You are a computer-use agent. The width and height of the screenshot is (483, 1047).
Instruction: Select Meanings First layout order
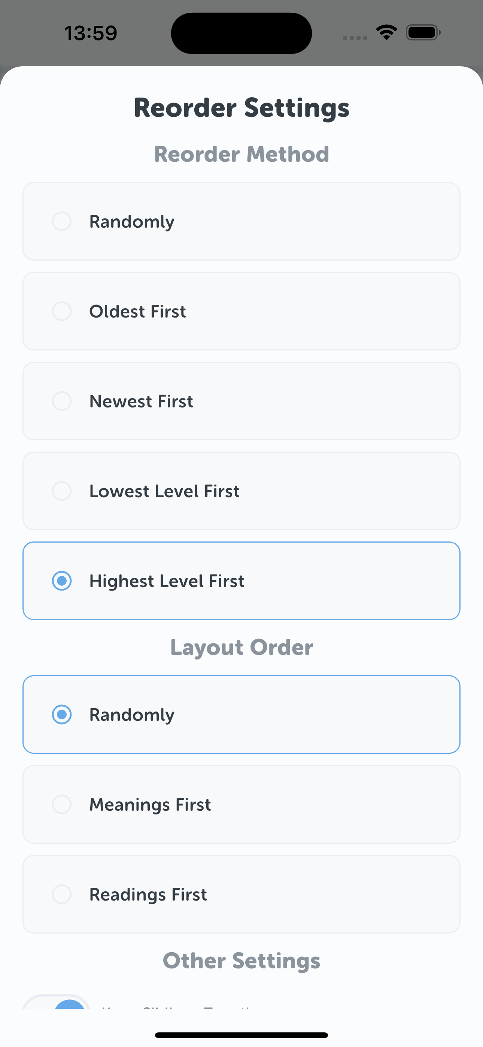pos(62,804)
